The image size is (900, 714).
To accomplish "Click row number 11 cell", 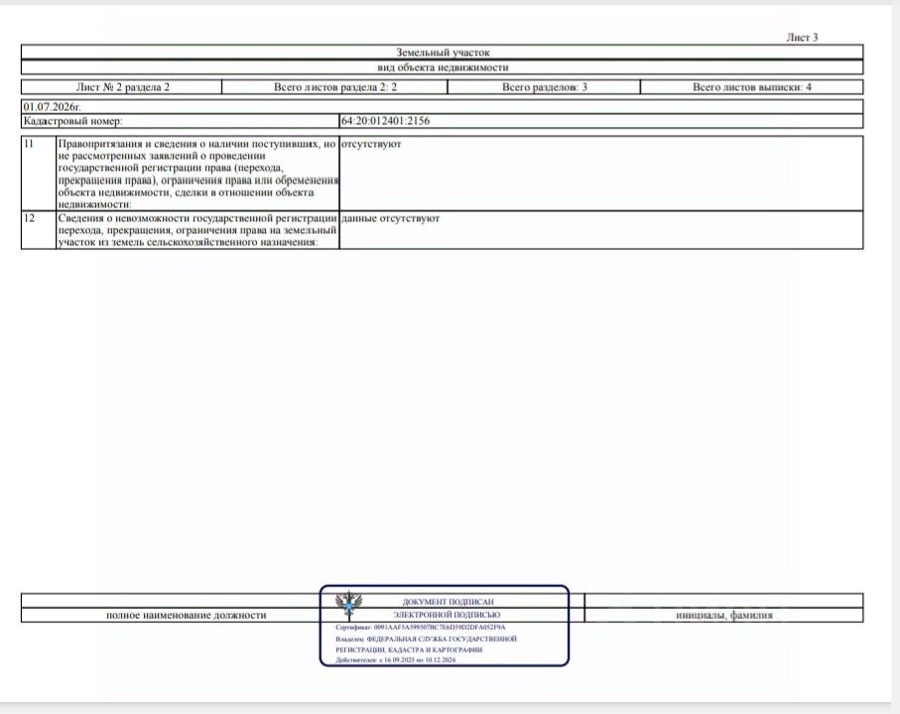I will [x=39, y=174].
